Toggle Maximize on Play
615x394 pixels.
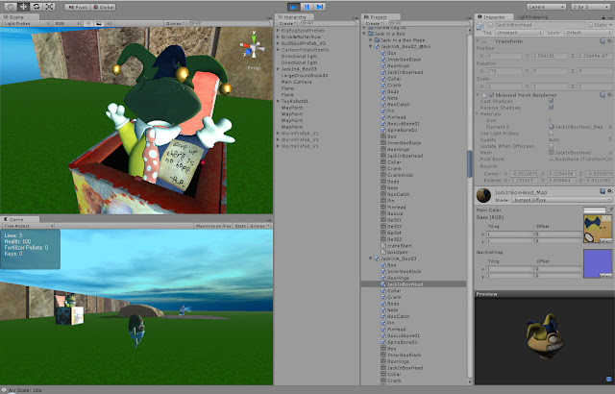tap(213, 226)
